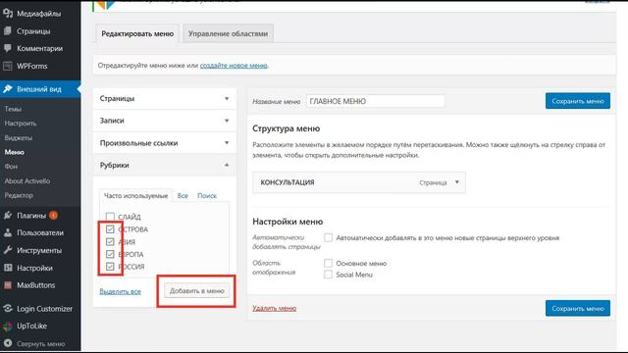Click the КОНСУЛЬТАЦИЯ menu item bar
Viewport: 628px width, 353px height.
point(359,182)
